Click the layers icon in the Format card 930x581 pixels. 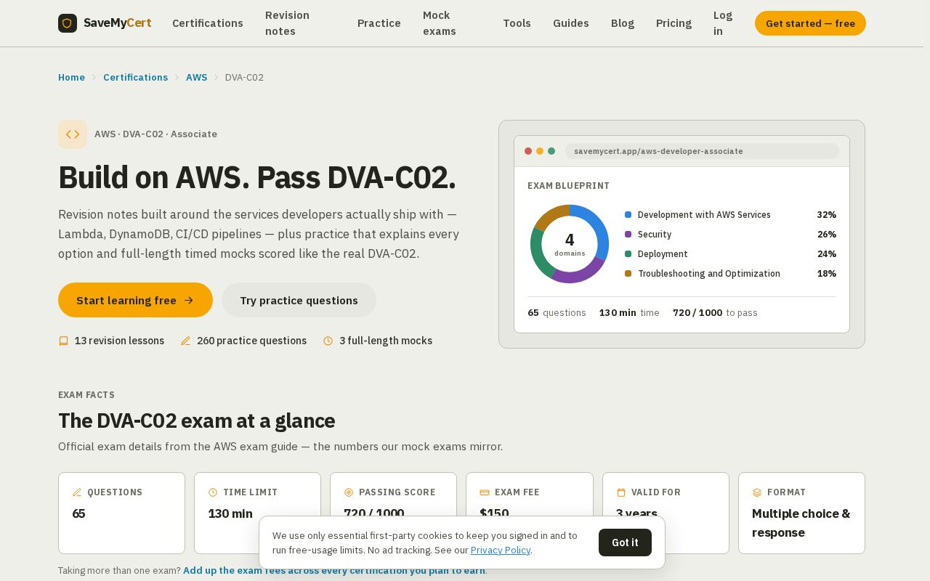click(757, 492)
